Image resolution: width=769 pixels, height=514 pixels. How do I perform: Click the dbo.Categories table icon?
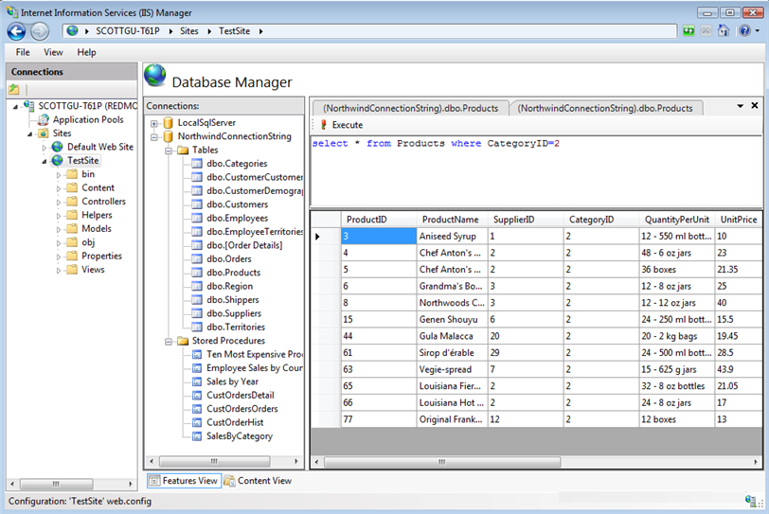[x=197, y=164]
